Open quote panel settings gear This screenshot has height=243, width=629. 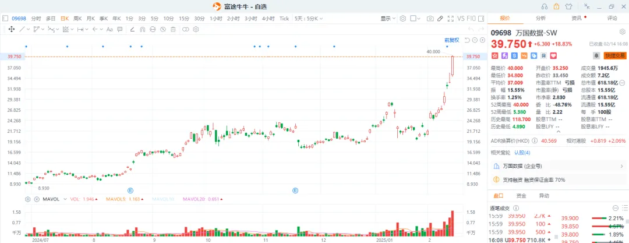(x=622, y=31)
